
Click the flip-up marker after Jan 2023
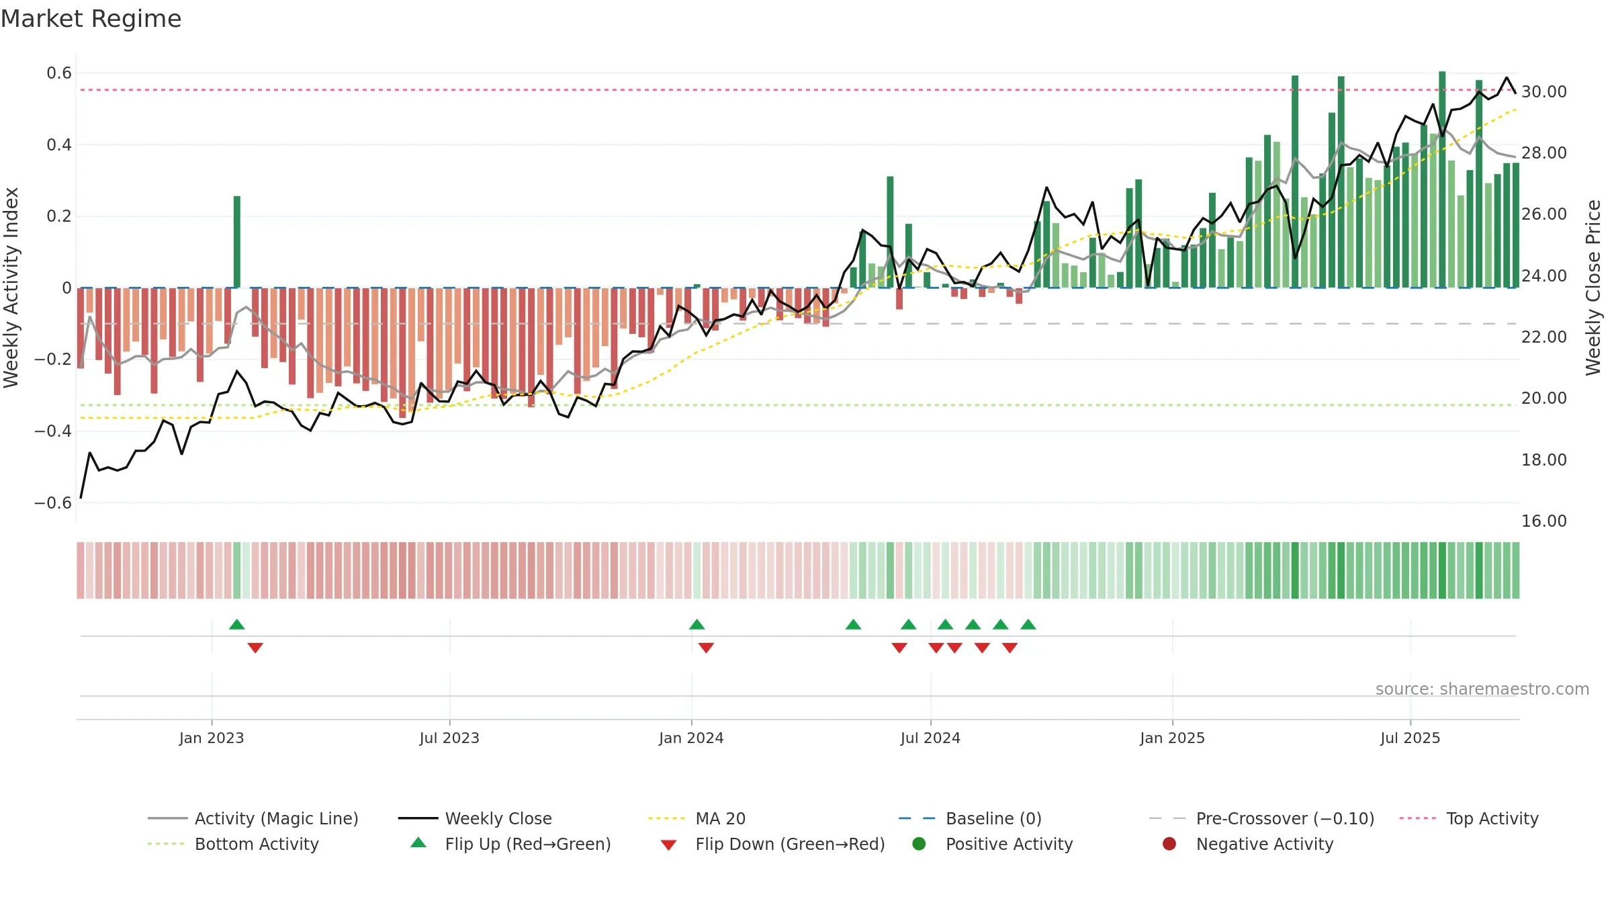(236, 624)
